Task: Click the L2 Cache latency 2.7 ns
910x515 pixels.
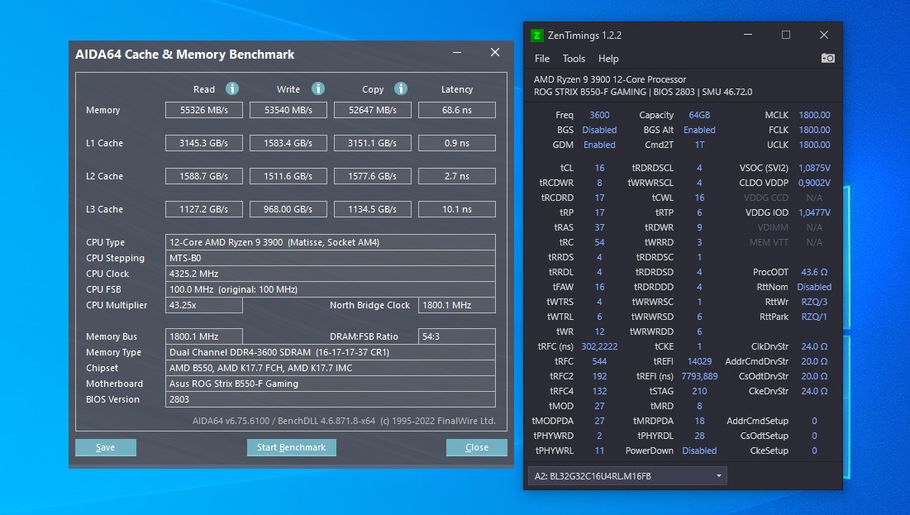Action: tap(457, 176)
